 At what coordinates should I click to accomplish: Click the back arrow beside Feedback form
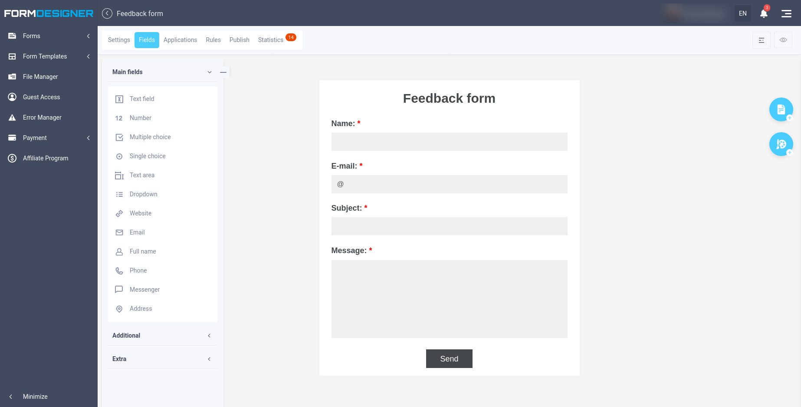107,13
